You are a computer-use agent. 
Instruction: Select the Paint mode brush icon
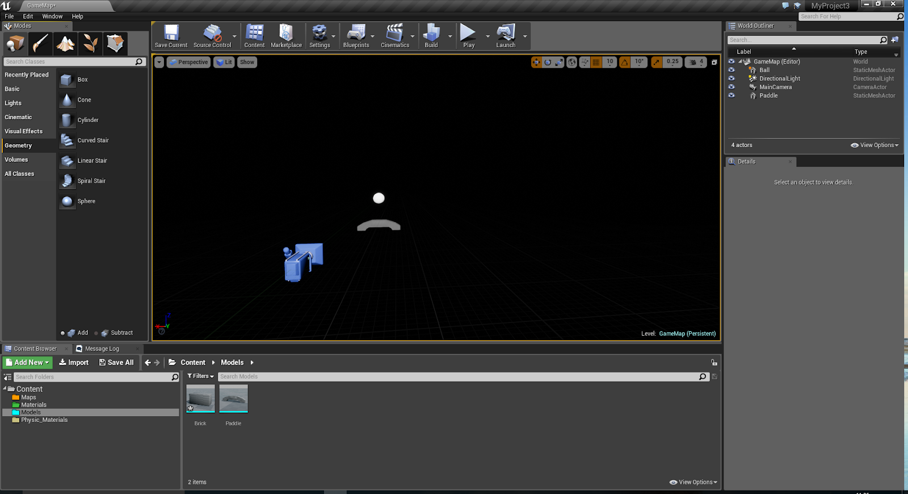tap(40, 43)
